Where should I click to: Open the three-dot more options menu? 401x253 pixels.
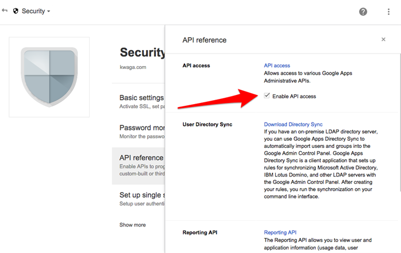(388, 11)
